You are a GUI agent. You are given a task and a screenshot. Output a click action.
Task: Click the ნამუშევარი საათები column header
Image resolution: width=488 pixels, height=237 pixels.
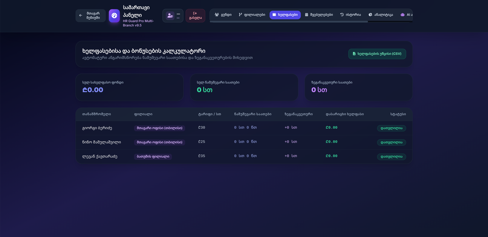pyautogui.click(x=253, y=114)
